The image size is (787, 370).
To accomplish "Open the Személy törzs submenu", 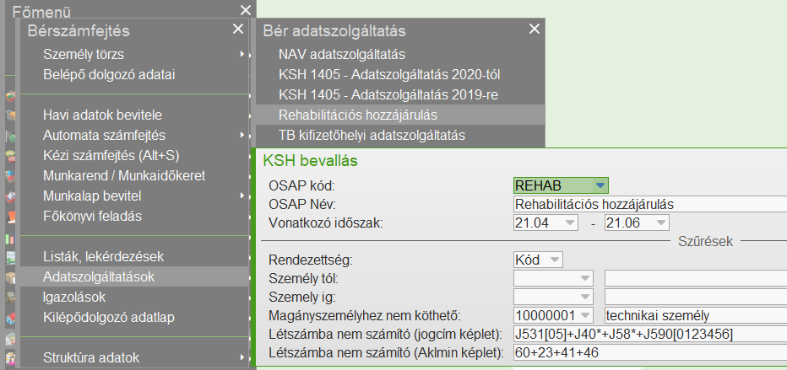I will [x=133, y=54].
